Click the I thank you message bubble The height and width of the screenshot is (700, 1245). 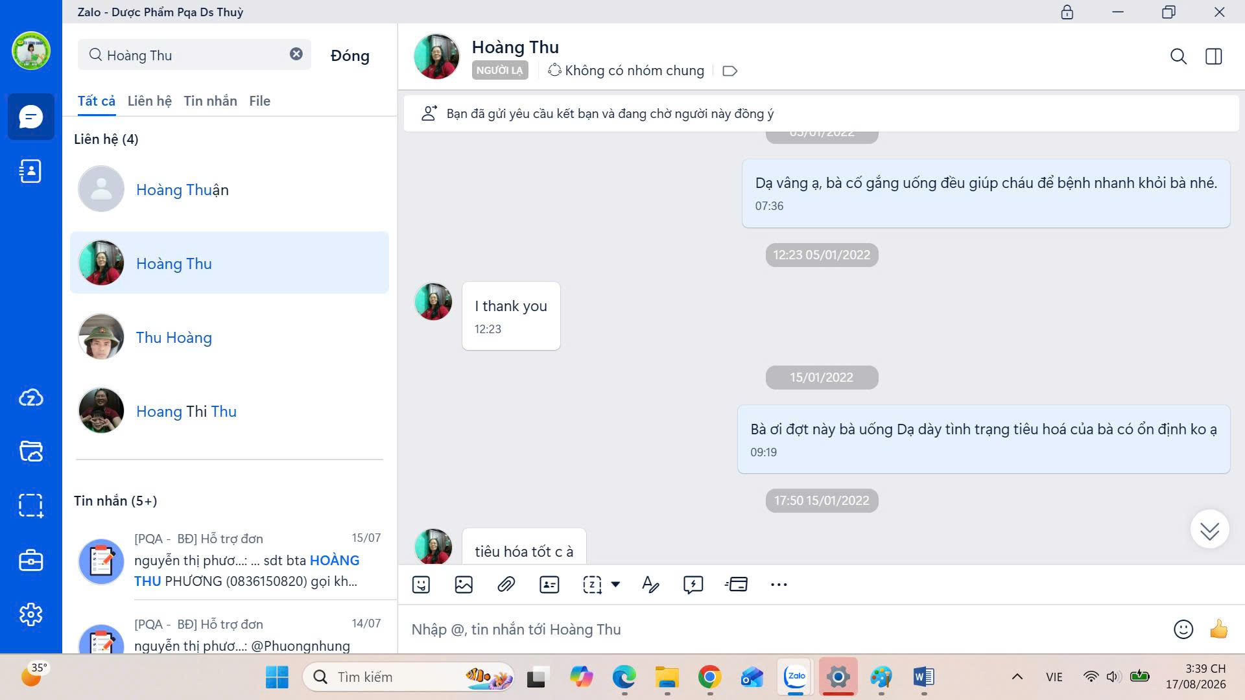pyautogui.click(x=511, y=316)
